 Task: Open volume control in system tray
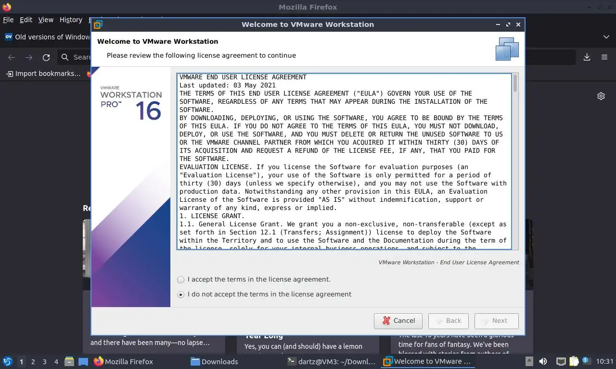(543, 362)
